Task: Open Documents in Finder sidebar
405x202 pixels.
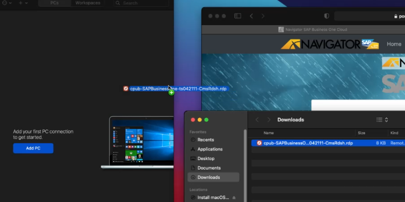Action: 209,168
